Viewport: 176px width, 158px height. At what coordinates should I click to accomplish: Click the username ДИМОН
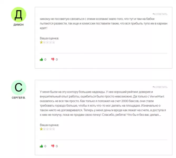(18, 25)
